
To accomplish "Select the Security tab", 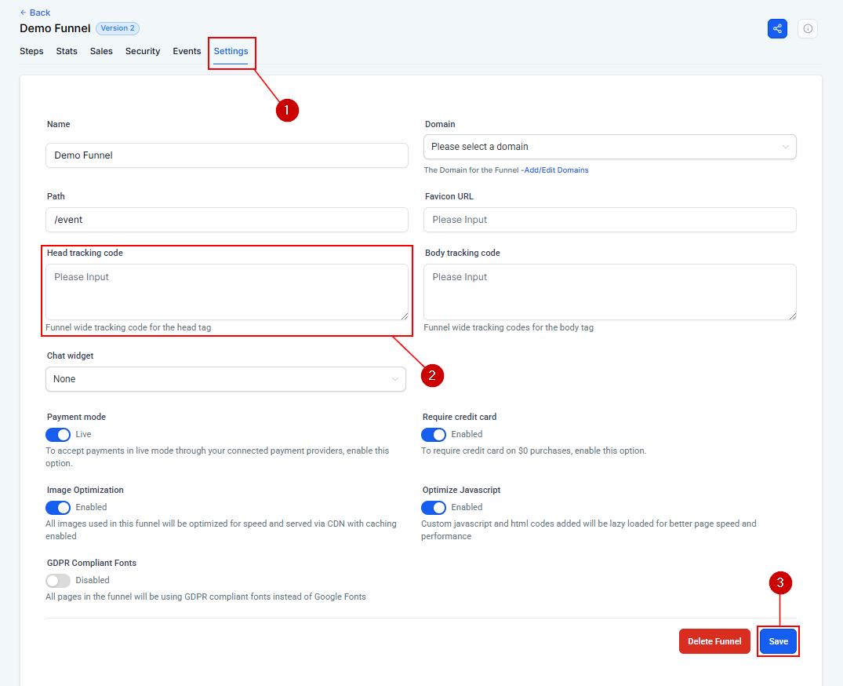I will coord(143,51).
